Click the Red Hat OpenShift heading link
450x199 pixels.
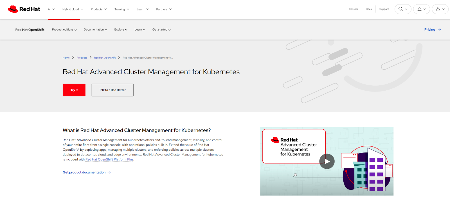(30, 29)
